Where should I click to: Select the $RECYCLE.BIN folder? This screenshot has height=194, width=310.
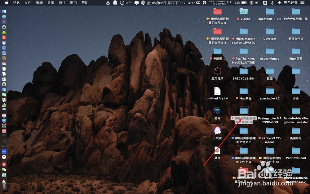244,74
